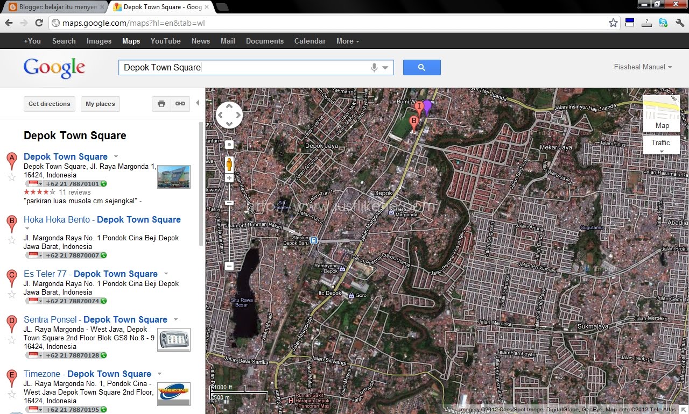Pan the map down

(x=229, y=124)
